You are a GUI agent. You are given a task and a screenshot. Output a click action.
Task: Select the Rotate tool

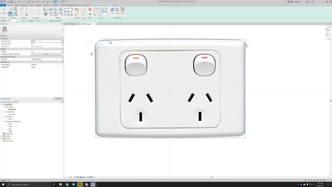pyautogui.click(x=56, y=14)
